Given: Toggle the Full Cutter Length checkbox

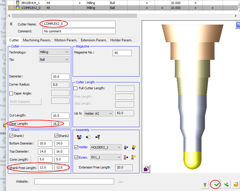Looking at the screenshot, I should click(76, 88).
